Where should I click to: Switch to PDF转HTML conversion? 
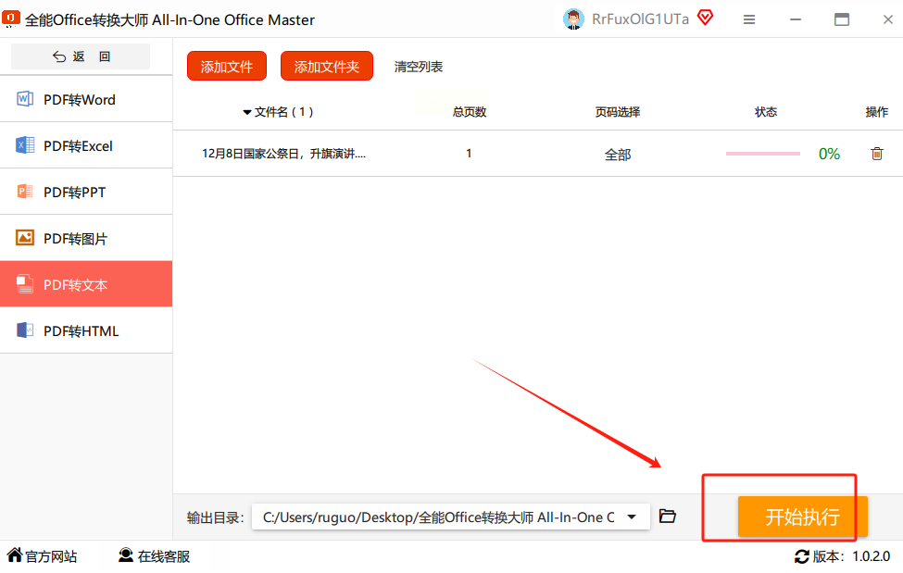[86, 330]
